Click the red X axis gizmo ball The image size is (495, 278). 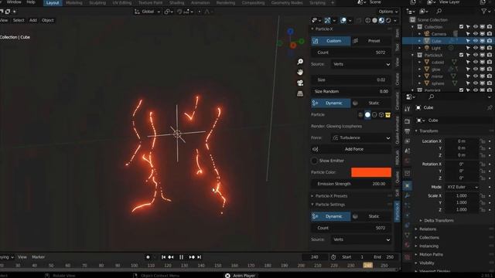coord(293,46)
